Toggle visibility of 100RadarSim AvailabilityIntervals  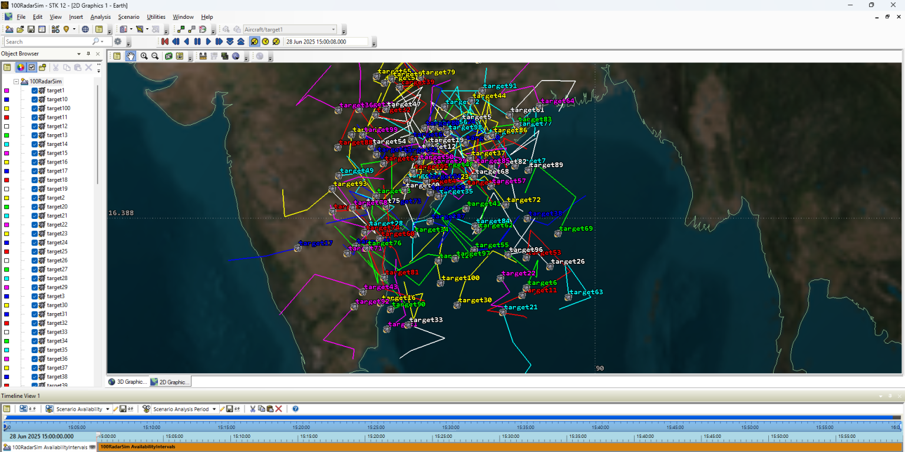tap(92, 447)
